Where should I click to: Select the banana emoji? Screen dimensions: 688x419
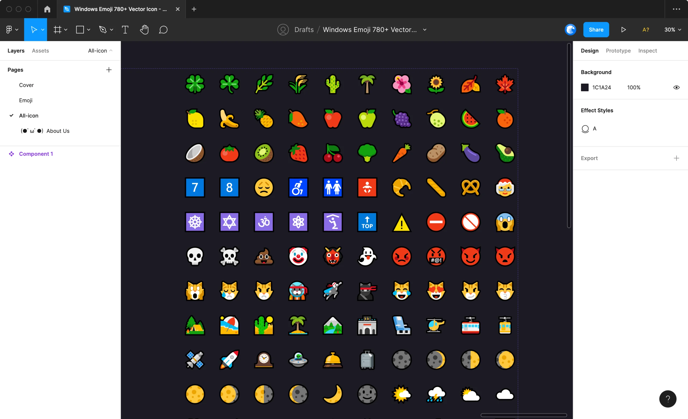pyautogui.click(x=229, y=118)
